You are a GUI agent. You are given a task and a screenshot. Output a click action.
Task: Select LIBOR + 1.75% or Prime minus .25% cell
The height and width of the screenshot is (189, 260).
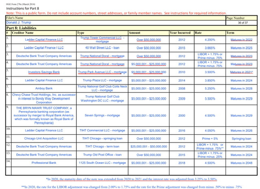[210, 155]
